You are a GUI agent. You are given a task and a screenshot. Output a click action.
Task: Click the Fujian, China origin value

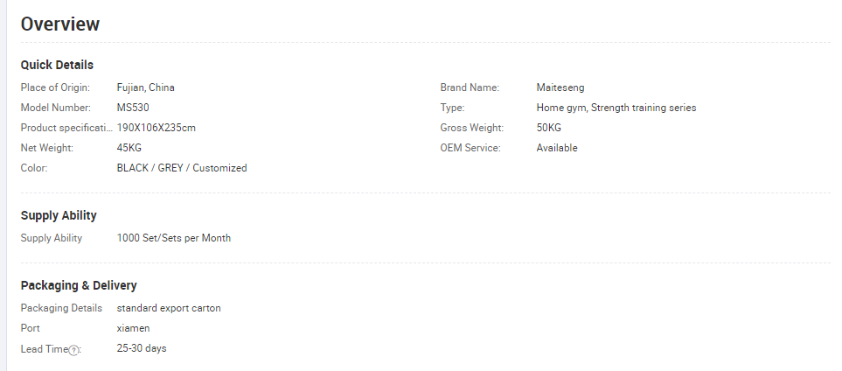coord(145,87)
